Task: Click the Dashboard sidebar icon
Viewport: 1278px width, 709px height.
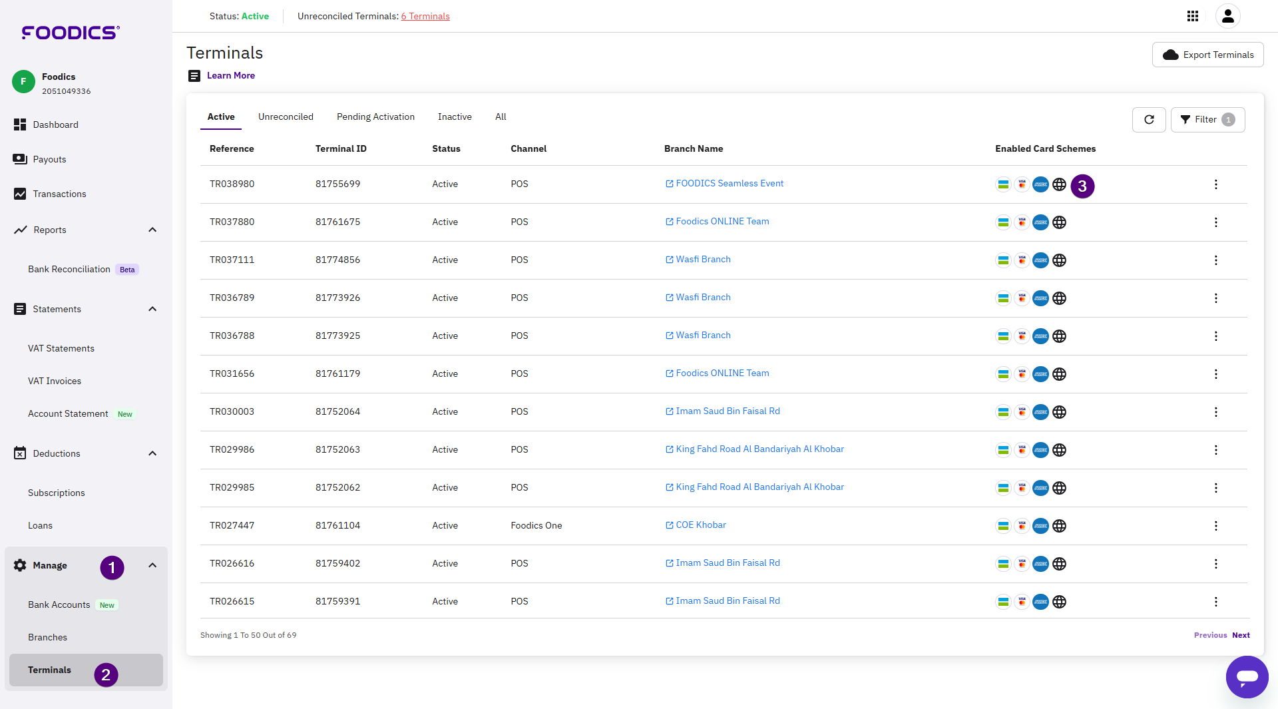Action: tap(20, 124)
